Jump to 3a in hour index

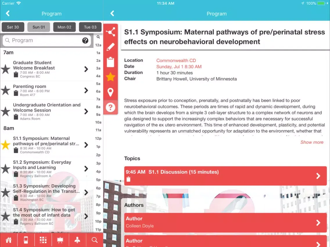click(98, 68)
